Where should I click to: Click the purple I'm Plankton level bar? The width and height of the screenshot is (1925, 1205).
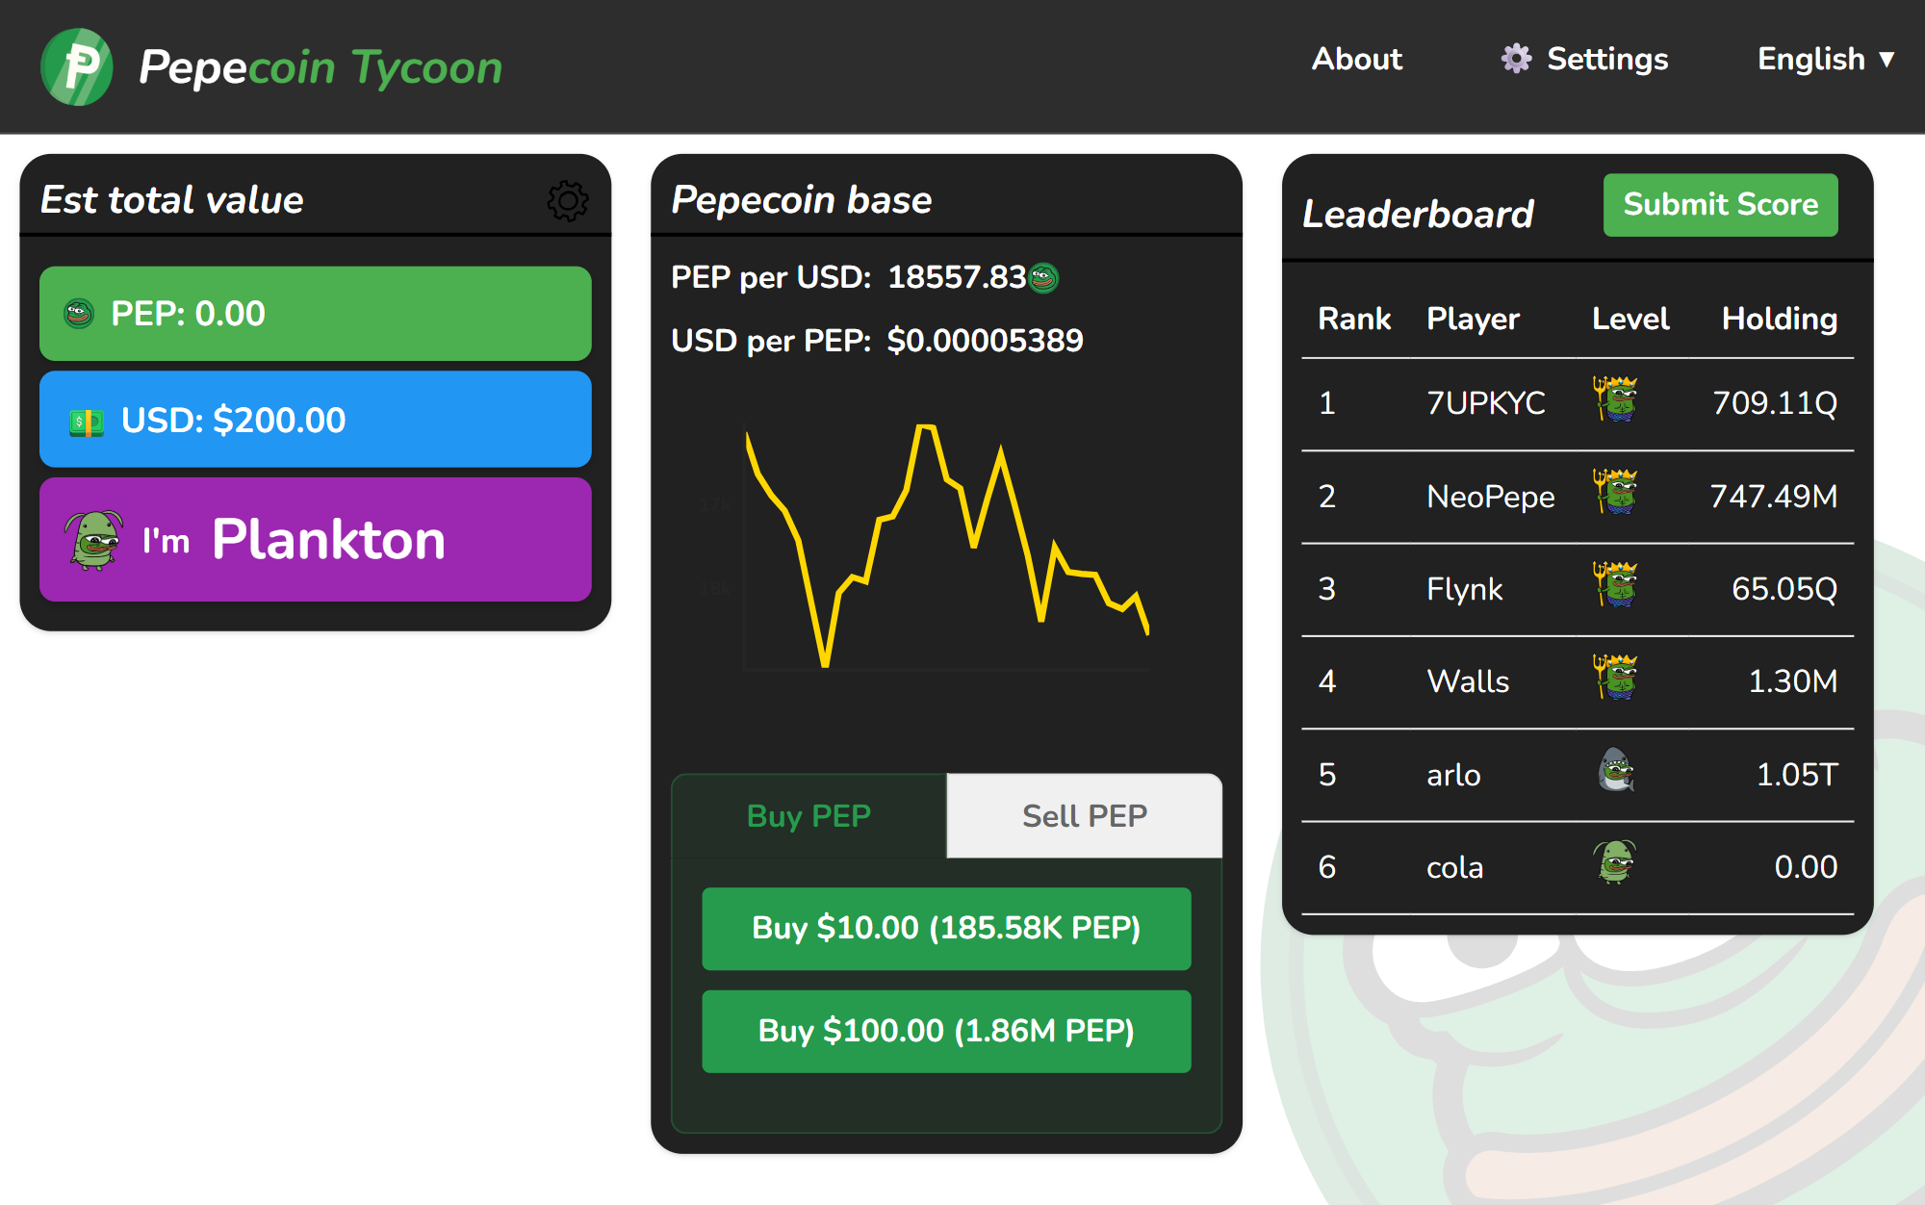point(316,540)
